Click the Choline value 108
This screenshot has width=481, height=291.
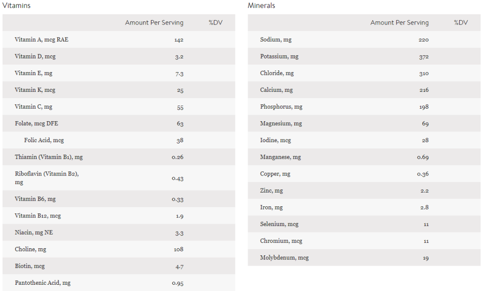(x=178, y=250)
